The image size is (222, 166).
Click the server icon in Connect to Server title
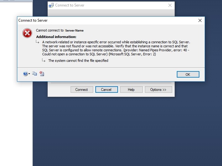[x=51, y=5]
